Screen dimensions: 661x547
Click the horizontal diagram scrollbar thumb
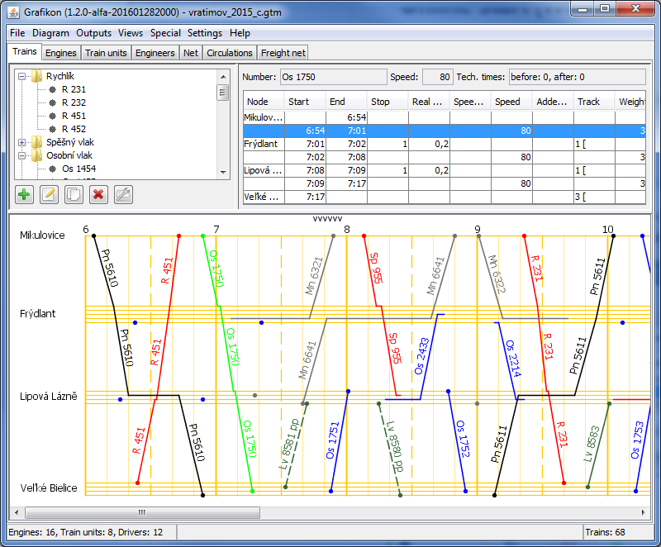[142, 512]
